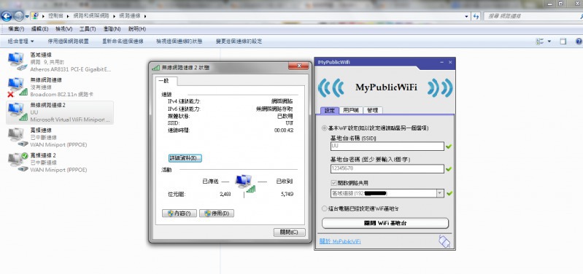The height and width of the screenshot is (274, 583).
Task: Click green checkmark beside password field
Action: point(449,169)
